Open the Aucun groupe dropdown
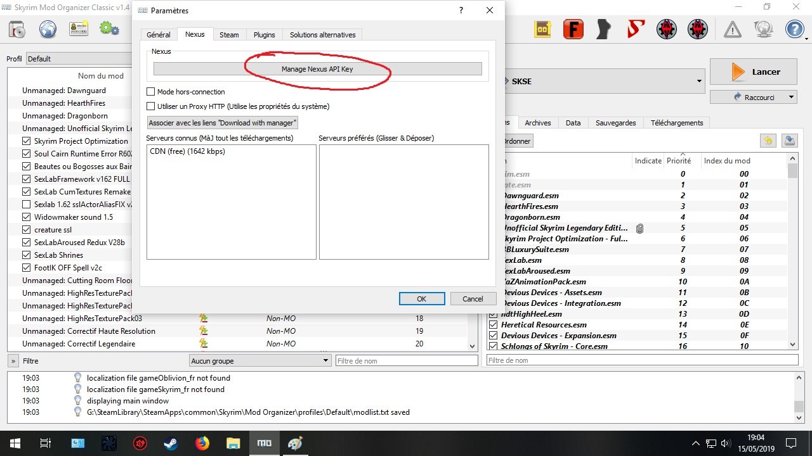Screen dimensions: 812x456 (x=261, y=361)
